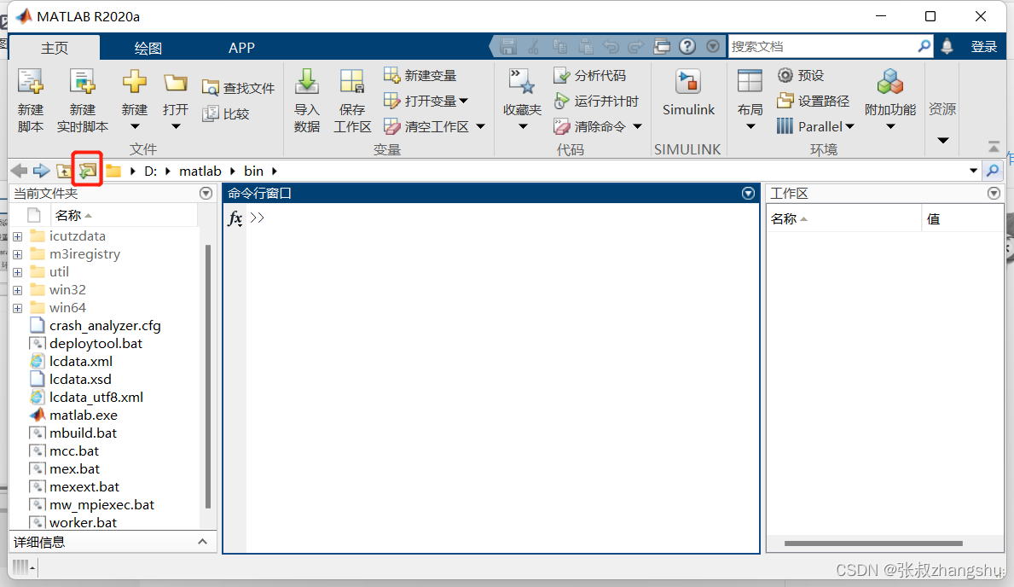Click the D: path segment
This screenshot has height=587, width=1014.
[x=150, y=171]
